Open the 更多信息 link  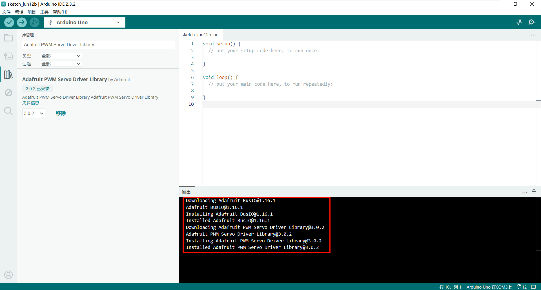(x=31, y=103)
